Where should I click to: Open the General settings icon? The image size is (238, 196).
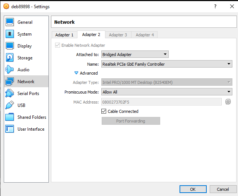pos(10,22)
